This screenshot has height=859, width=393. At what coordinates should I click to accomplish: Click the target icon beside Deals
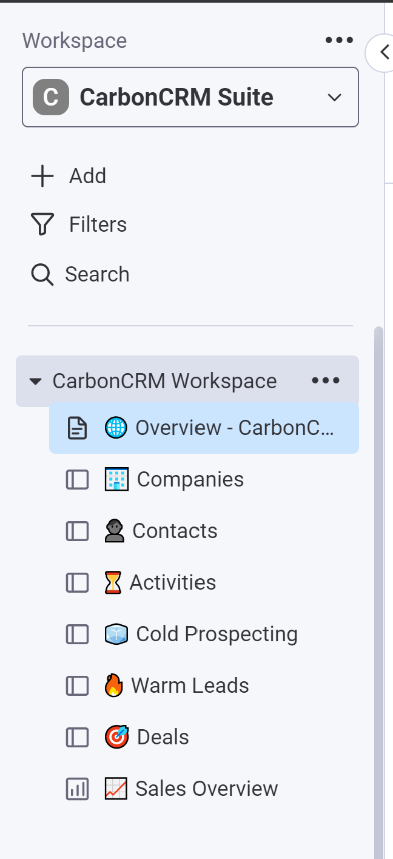coord(116,738)
